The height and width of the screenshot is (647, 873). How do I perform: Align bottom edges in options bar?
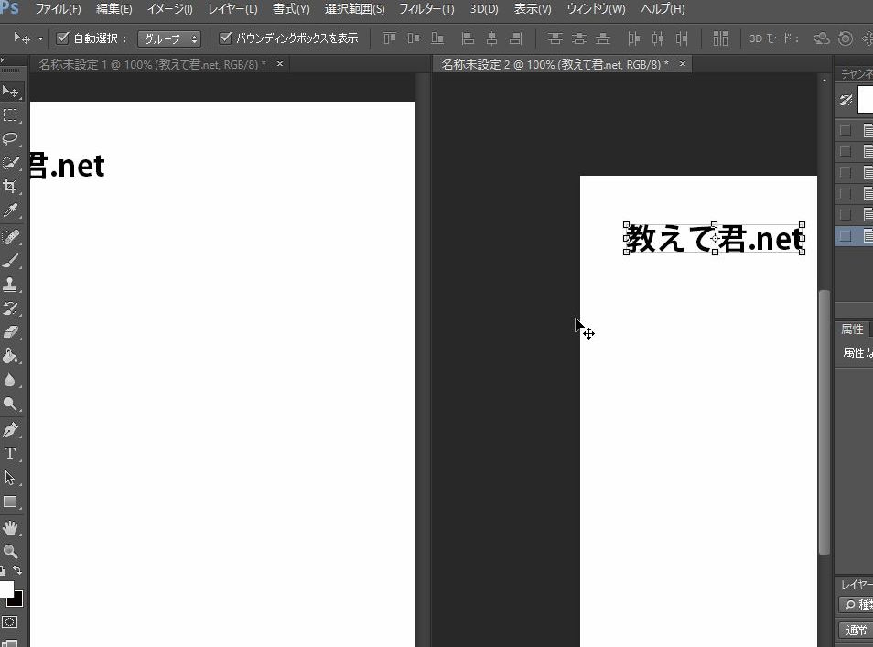tap(437, 38)
